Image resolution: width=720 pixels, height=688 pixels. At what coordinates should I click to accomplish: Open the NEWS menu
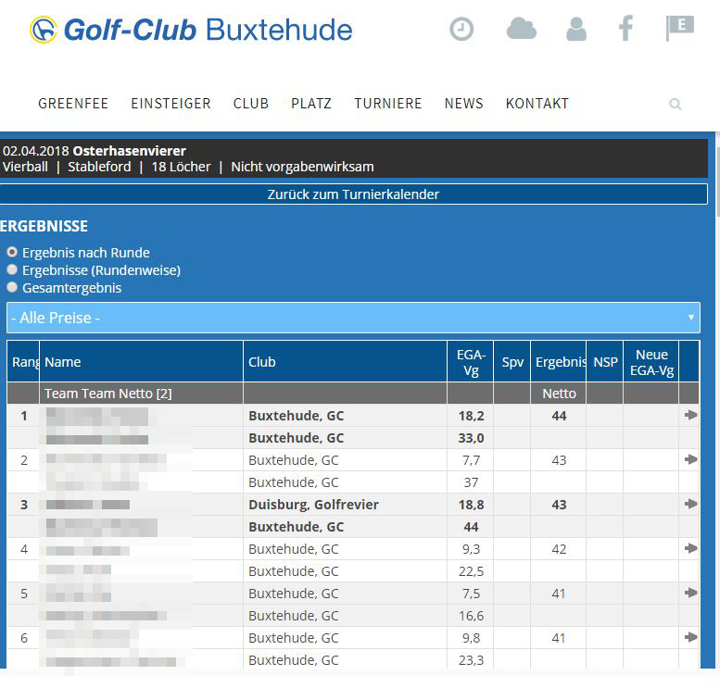463,104
